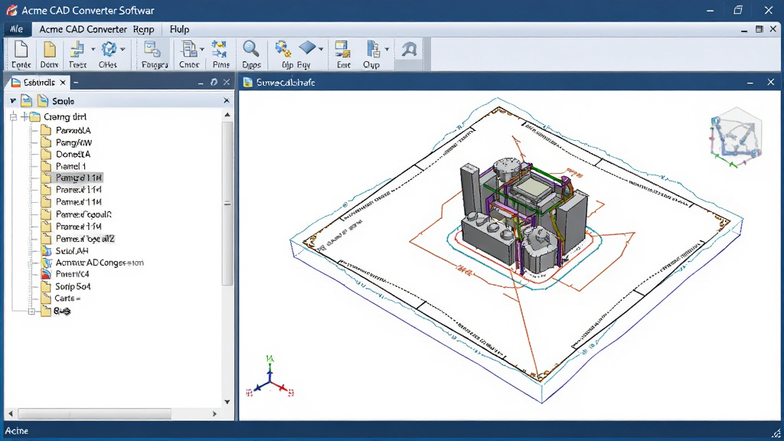Click the blue gear CHes icon

point(109,50)
